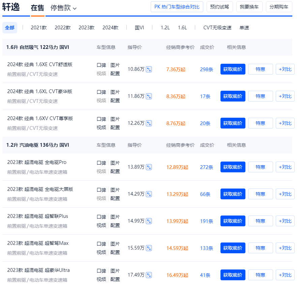Filter by 1.2L engine displacement

pyautogui.click(x=165, y=28)
